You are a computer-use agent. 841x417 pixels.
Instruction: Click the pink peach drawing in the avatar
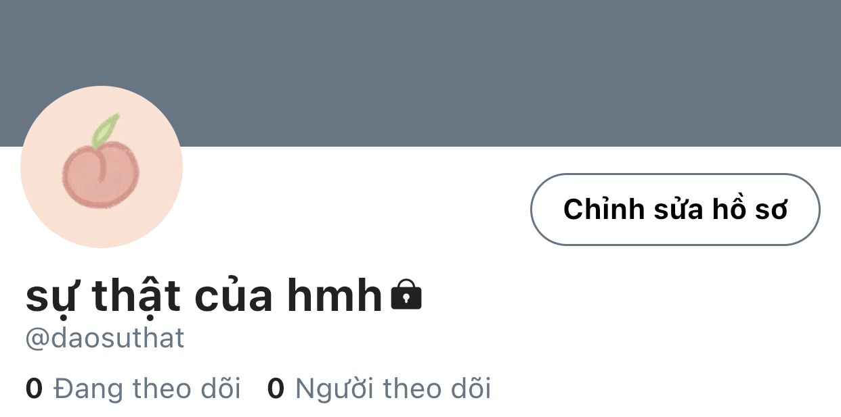pos(101,176)
